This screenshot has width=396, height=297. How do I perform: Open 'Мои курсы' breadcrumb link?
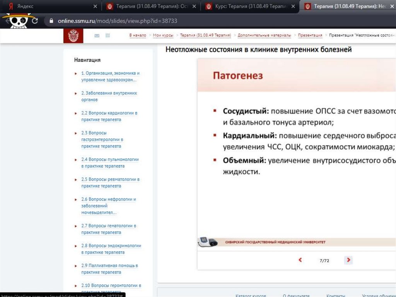[163, 35]
